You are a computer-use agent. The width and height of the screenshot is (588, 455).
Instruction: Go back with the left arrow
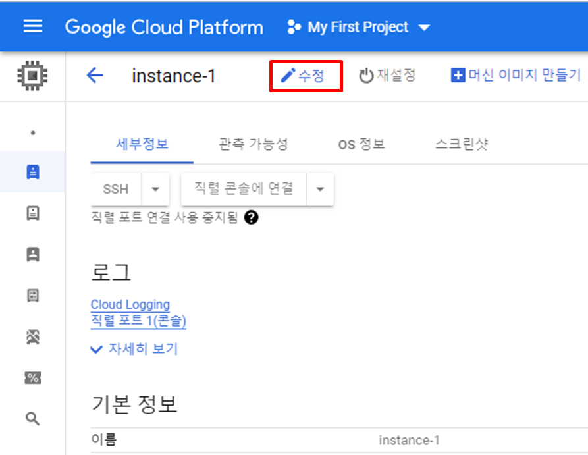[x=95, y=76]
